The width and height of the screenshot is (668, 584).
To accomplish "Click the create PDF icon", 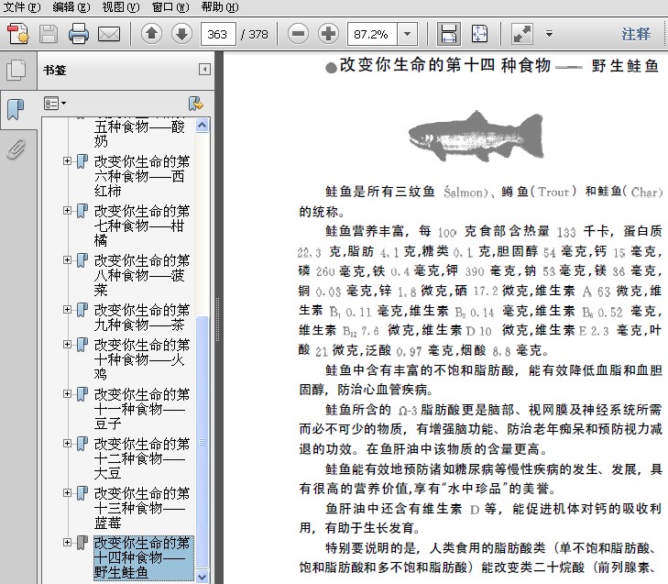I will point(18,35).
